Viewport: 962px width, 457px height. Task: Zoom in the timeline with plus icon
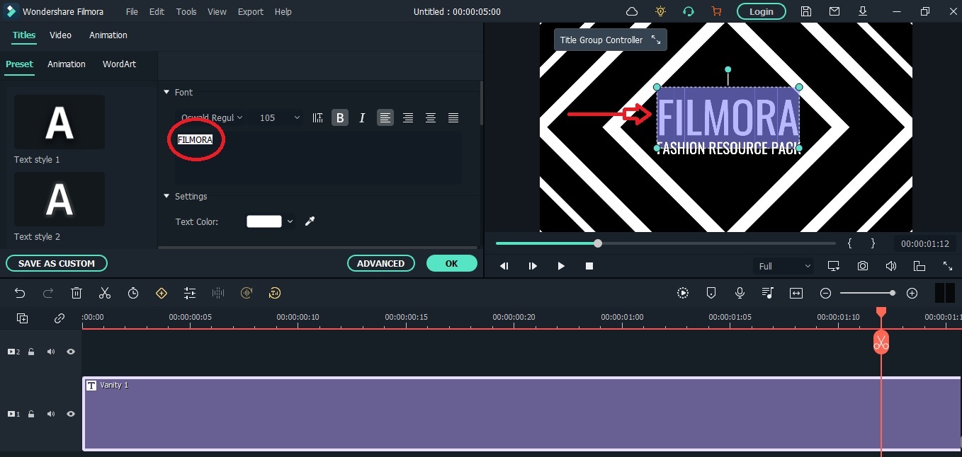[x=912, y=293]
